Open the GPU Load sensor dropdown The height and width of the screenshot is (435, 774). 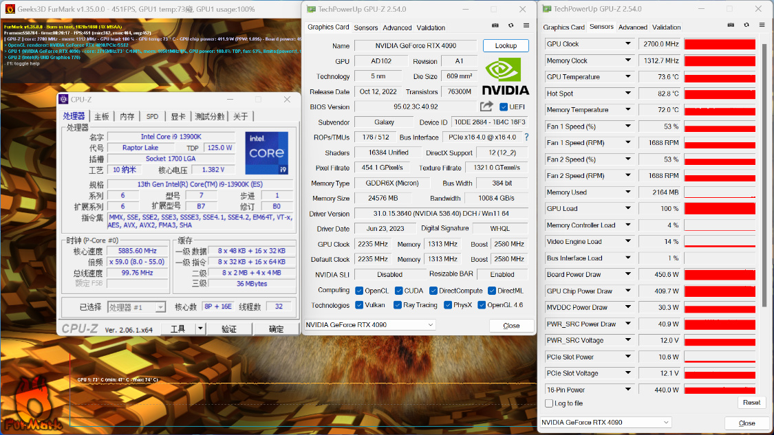pos(628,209)
